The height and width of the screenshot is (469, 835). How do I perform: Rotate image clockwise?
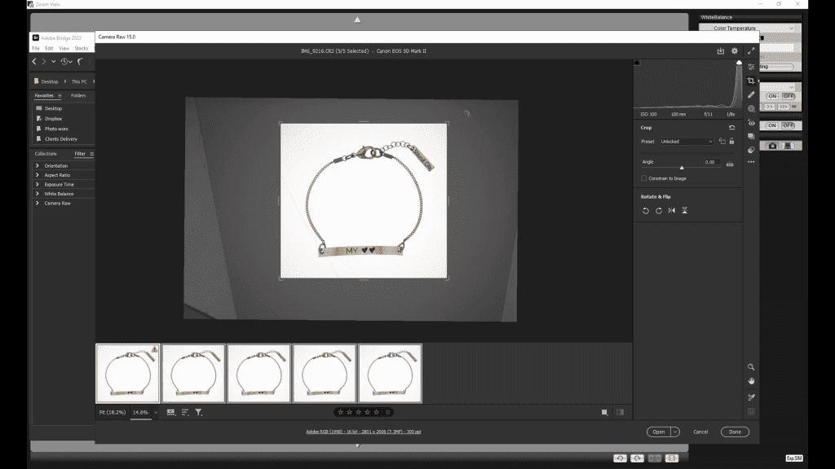click(659, 211)
